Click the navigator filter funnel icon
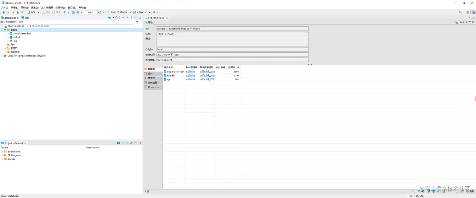476x198 pixels. tap(137, 22)
